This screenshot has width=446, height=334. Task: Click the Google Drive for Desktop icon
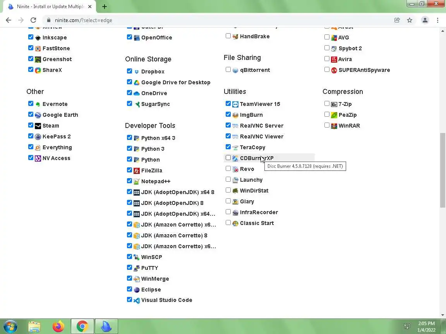(x=137, y=83)
